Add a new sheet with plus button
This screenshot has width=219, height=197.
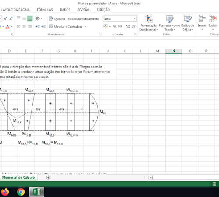(48, 178)
